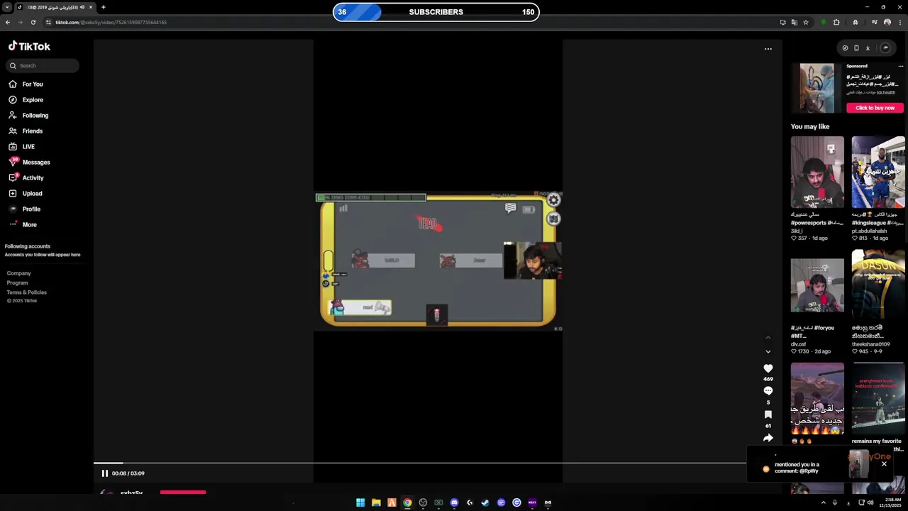Open the Chrome three-dot menu
908x511 pixels.
(900, 22)
